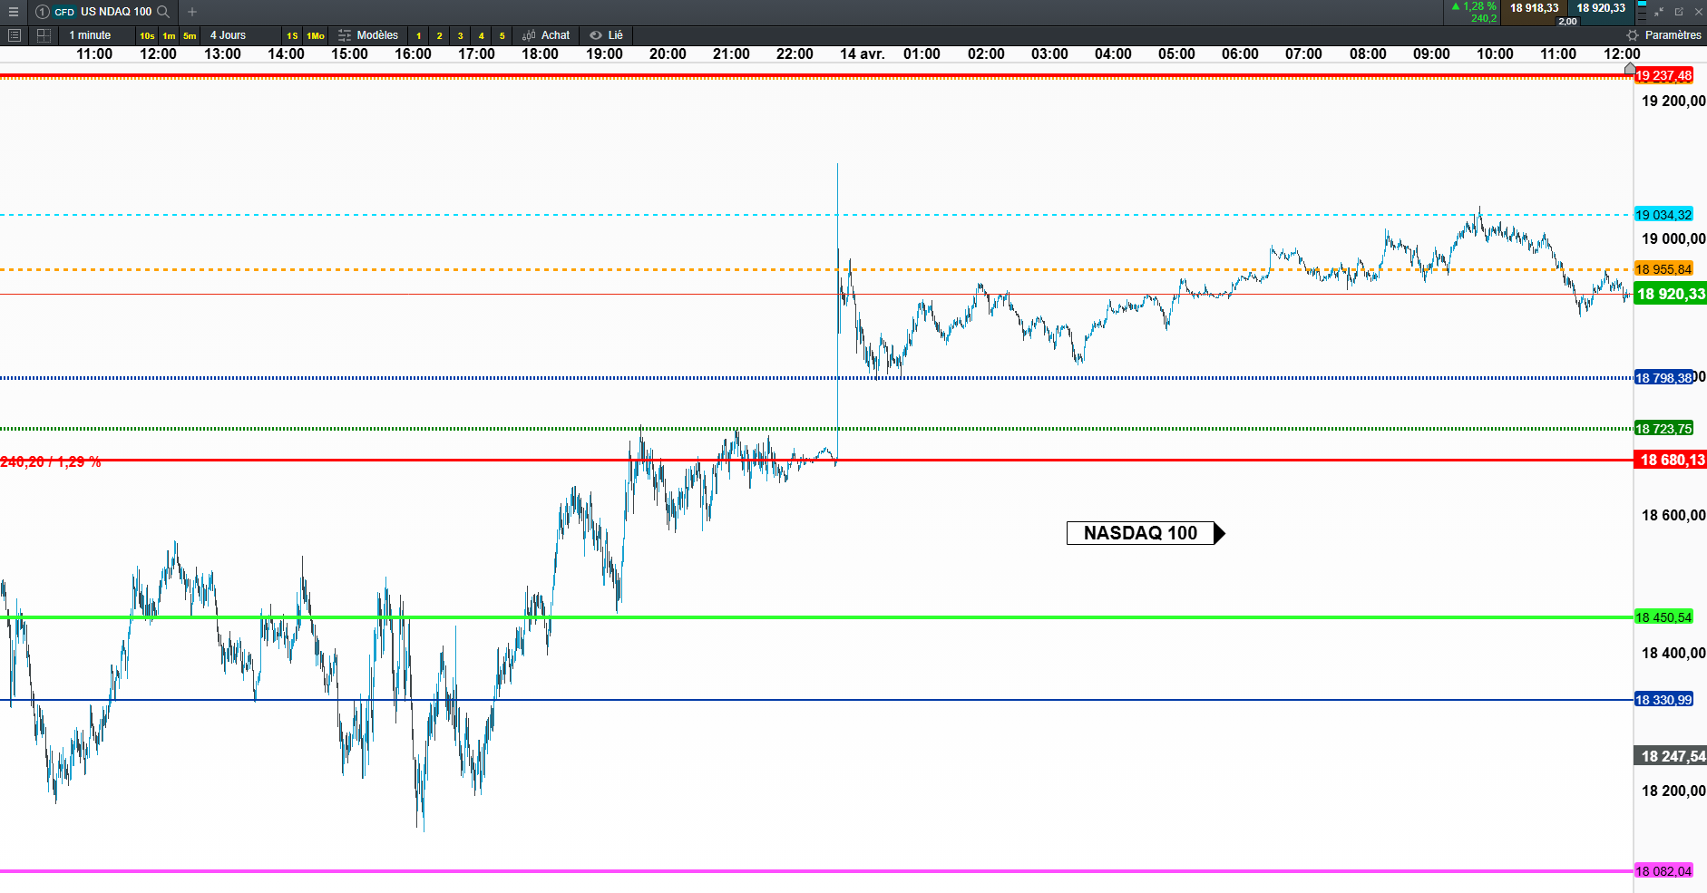The width and height of the screenshot is (1707, 893).
Task: Click the 18 200,00 price axis label
Action: click(x=1673, y=791)
